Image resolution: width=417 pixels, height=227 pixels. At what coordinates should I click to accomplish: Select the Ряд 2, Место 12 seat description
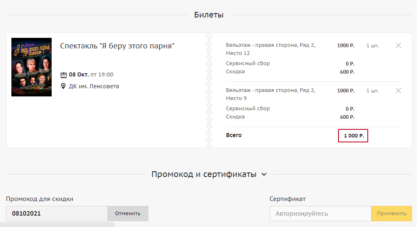pos(271,49)
